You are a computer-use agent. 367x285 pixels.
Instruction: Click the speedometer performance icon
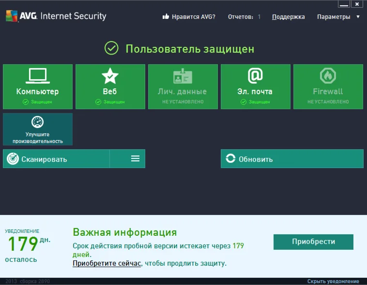38,122
